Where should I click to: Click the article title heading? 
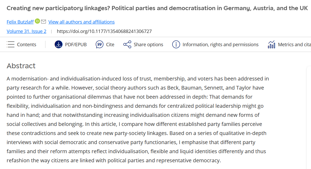[157, 8]
